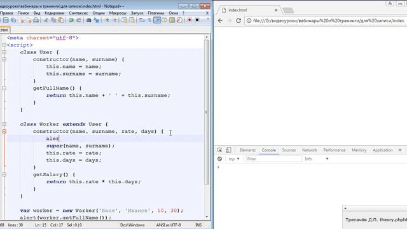Open the Вид menu
The height and width of the screenshot is (229, 407).
point(37,13)
